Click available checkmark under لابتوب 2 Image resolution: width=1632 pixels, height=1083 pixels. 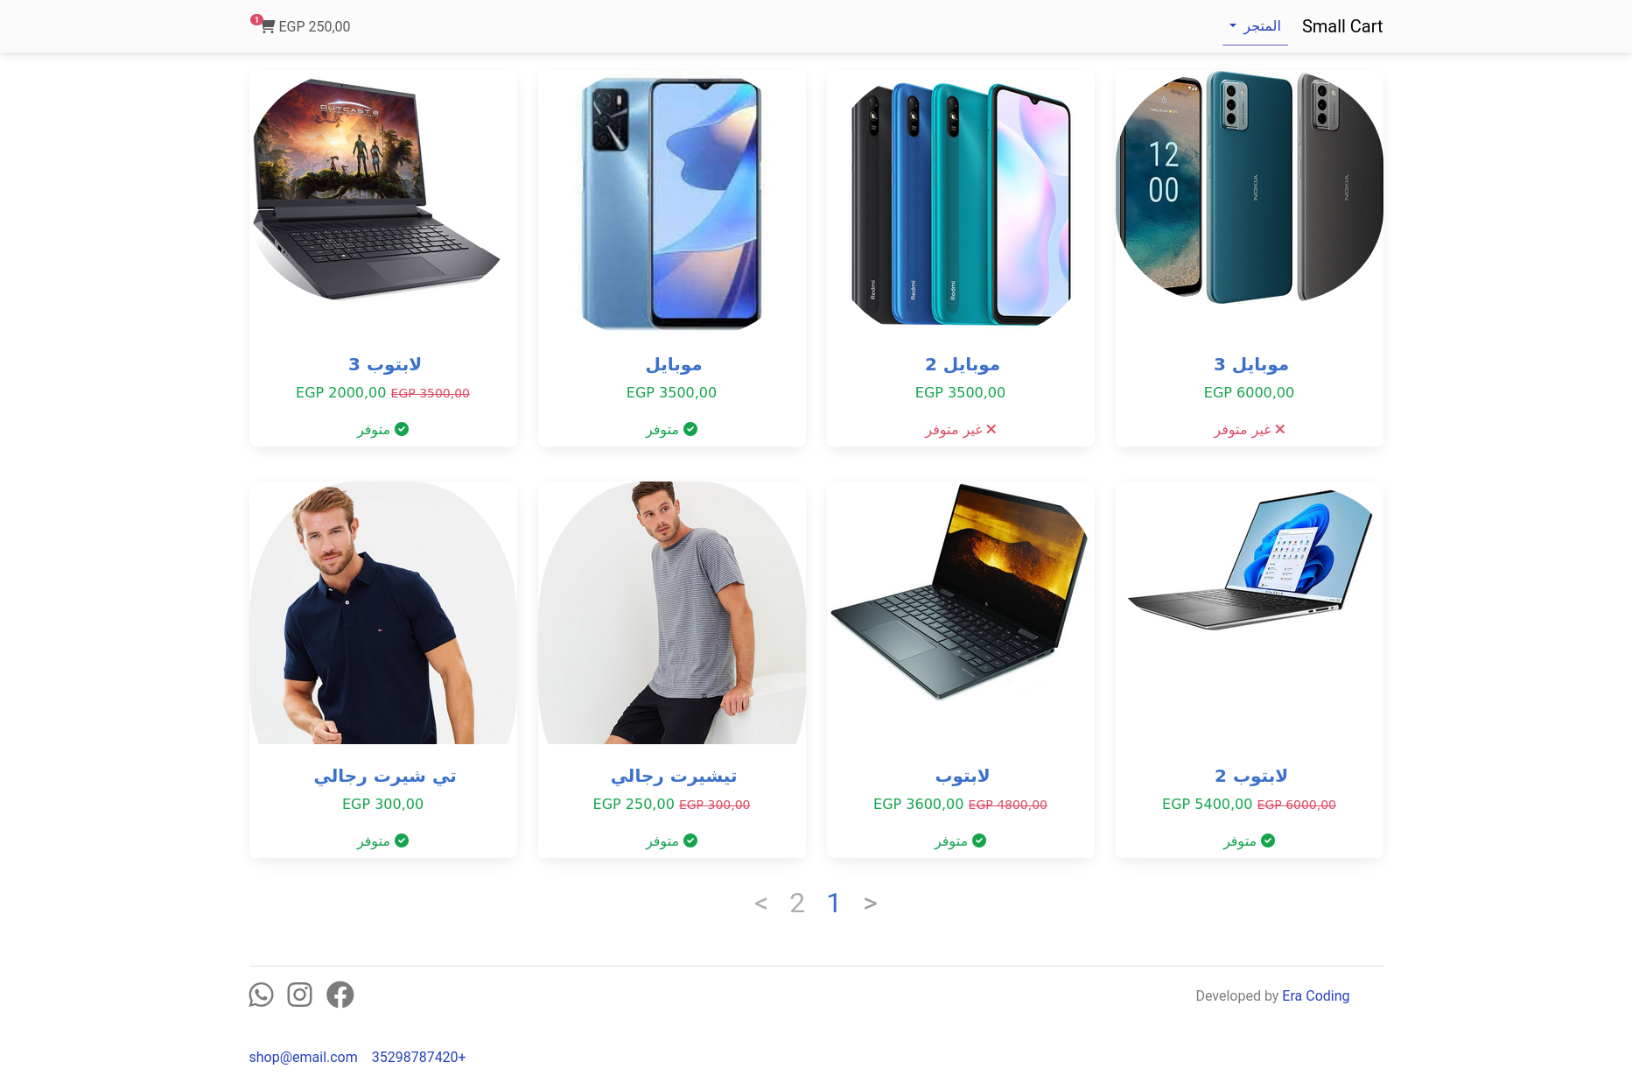[x=1268, y=840]
